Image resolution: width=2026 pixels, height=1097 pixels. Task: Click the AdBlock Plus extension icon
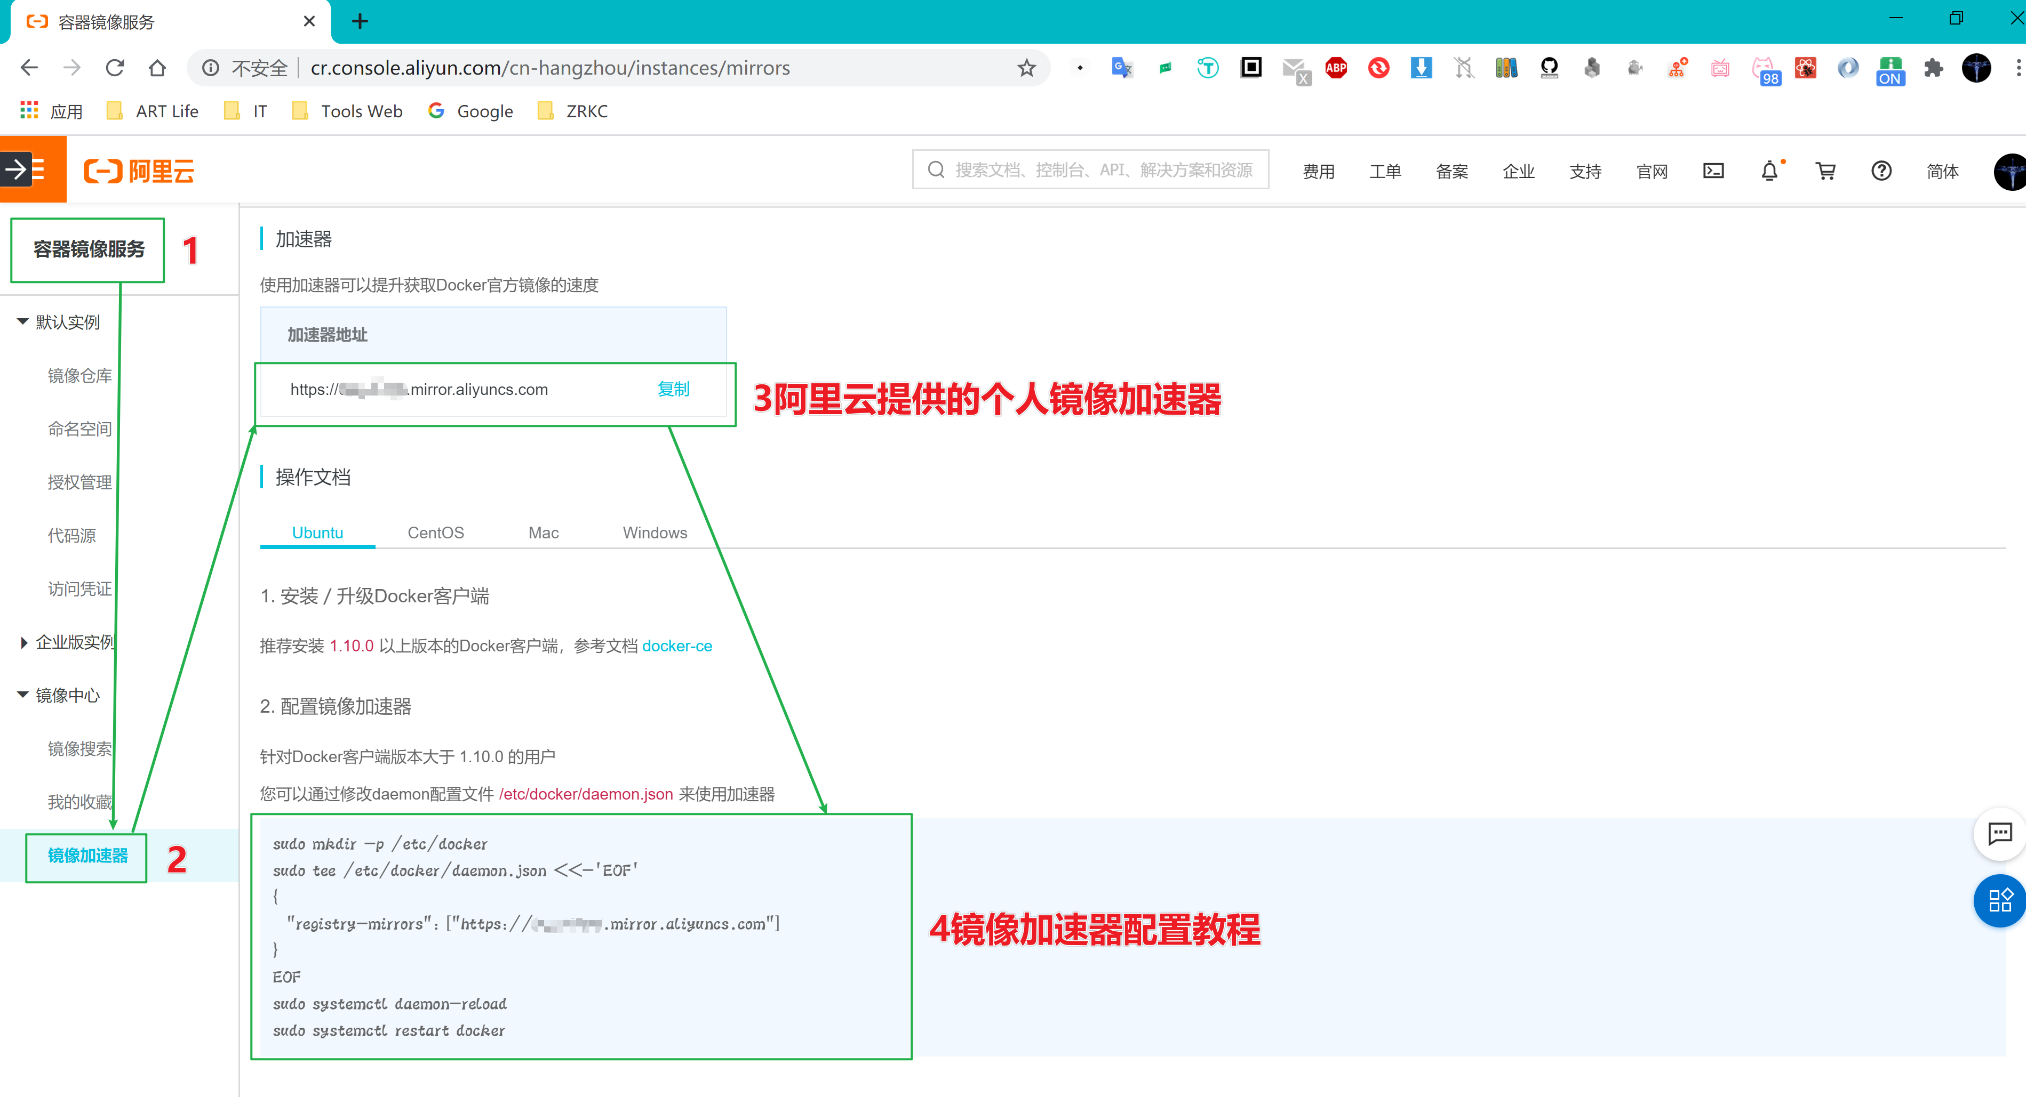[1335, 68]
